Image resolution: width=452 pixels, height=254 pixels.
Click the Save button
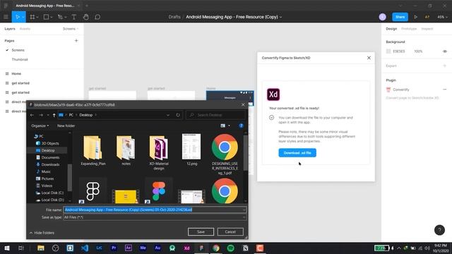tap(201, 232)
